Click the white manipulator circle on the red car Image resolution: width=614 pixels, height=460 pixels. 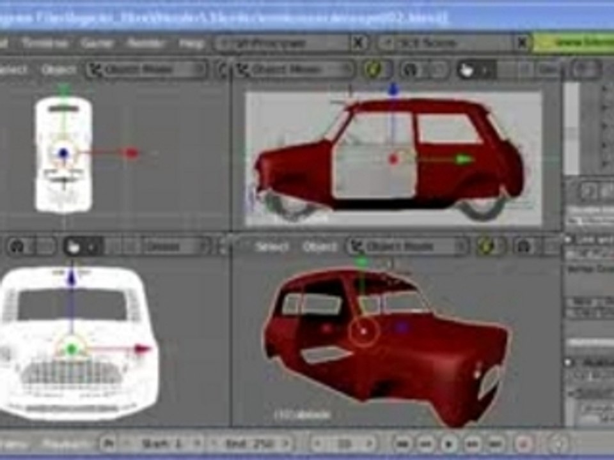[364, 332]
